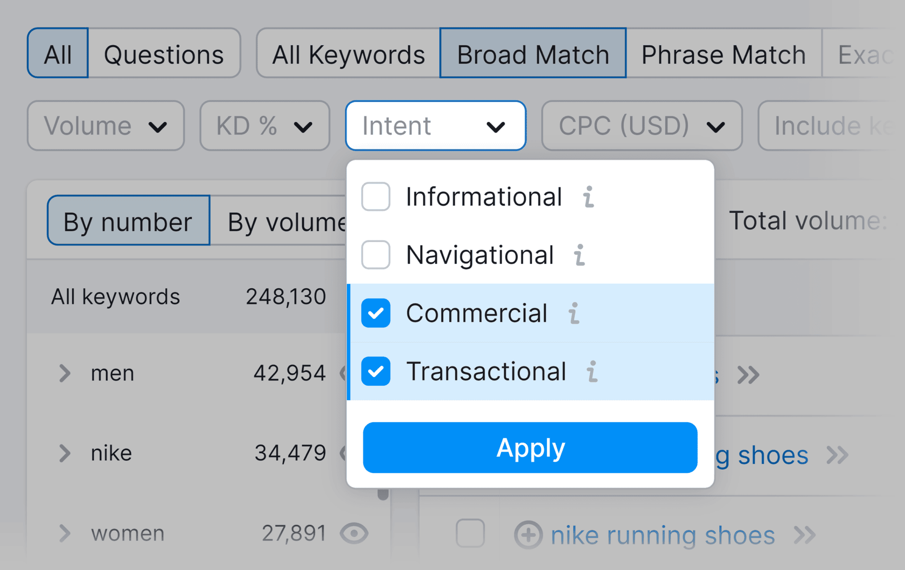The image size is (905, 570).
Task: Open the nike running shoes keyword link
Action: (663, 535)
